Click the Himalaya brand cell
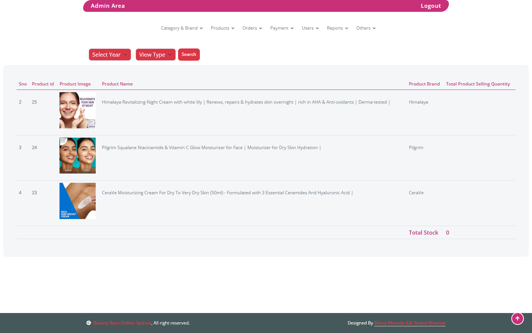The width and height of the screenshot is (532, 333). pos(418,102)
